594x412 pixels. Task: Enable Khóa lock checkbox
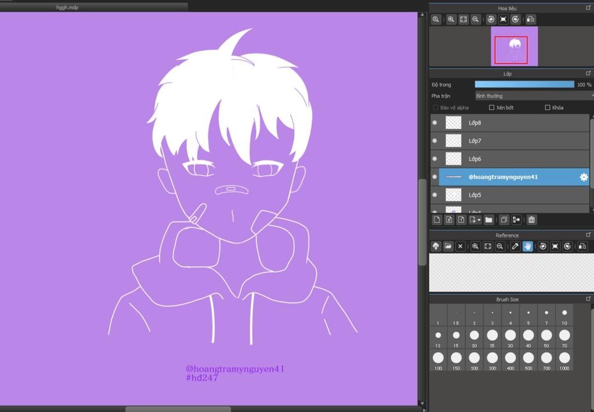548,108
